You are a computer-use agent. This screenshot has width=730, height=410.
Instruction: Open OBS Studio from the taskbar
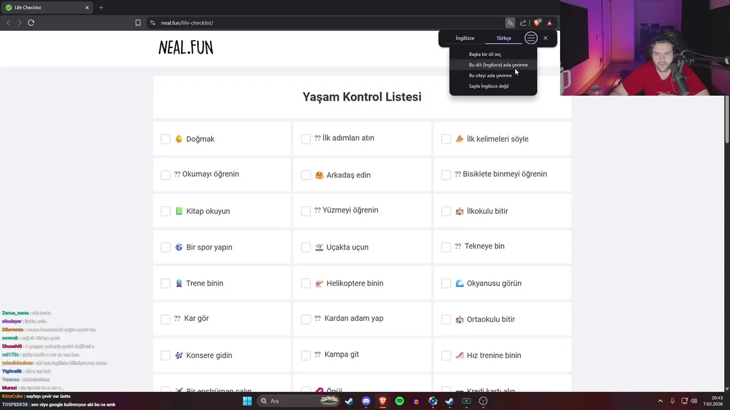point(483,401)
